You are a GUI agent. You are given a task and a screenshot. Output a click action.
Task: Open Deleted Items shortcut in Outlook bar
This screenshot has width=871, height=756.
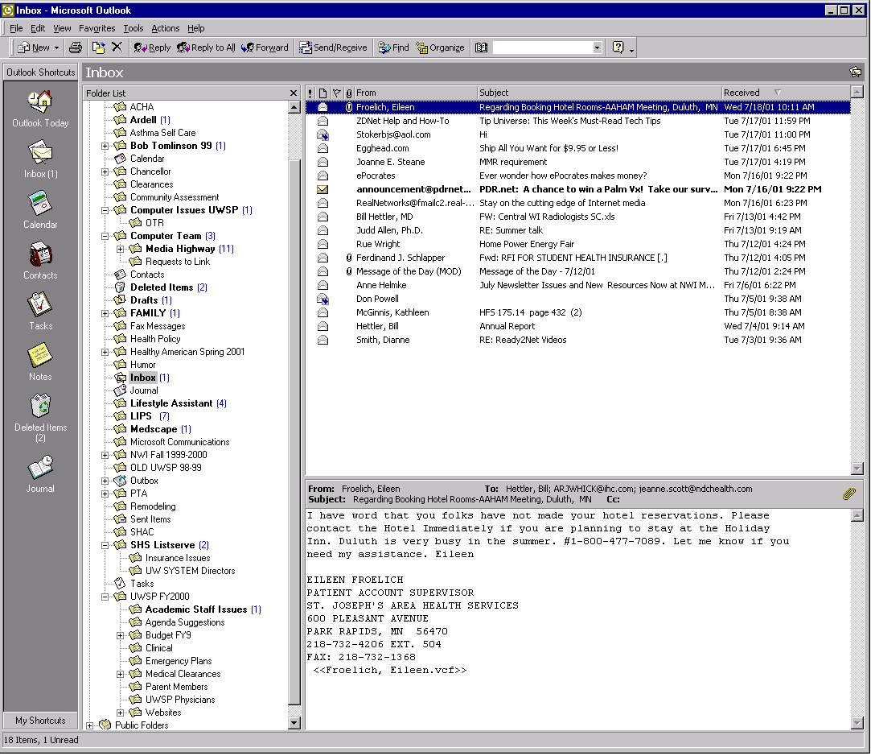coord(40,418)
